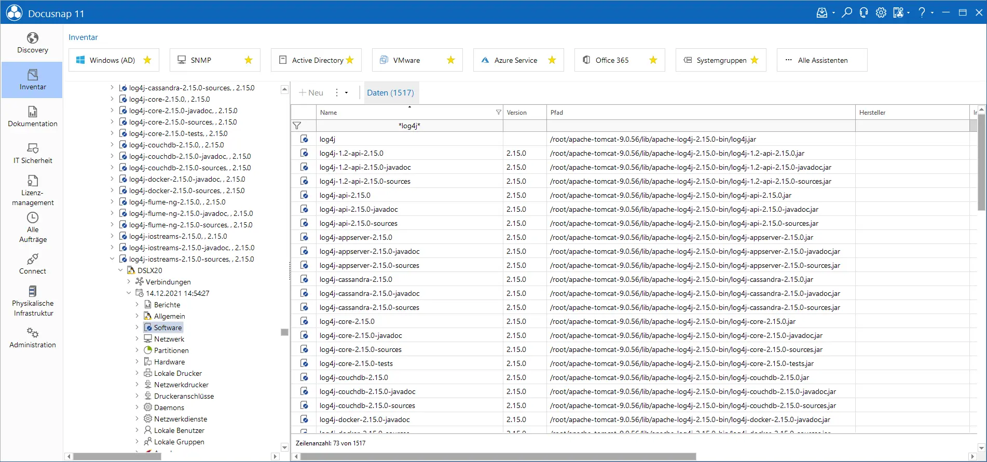Click the import tray icon in title bar
Image resolution: width=987 pixels, height=462 pixels.
[822, 12]
